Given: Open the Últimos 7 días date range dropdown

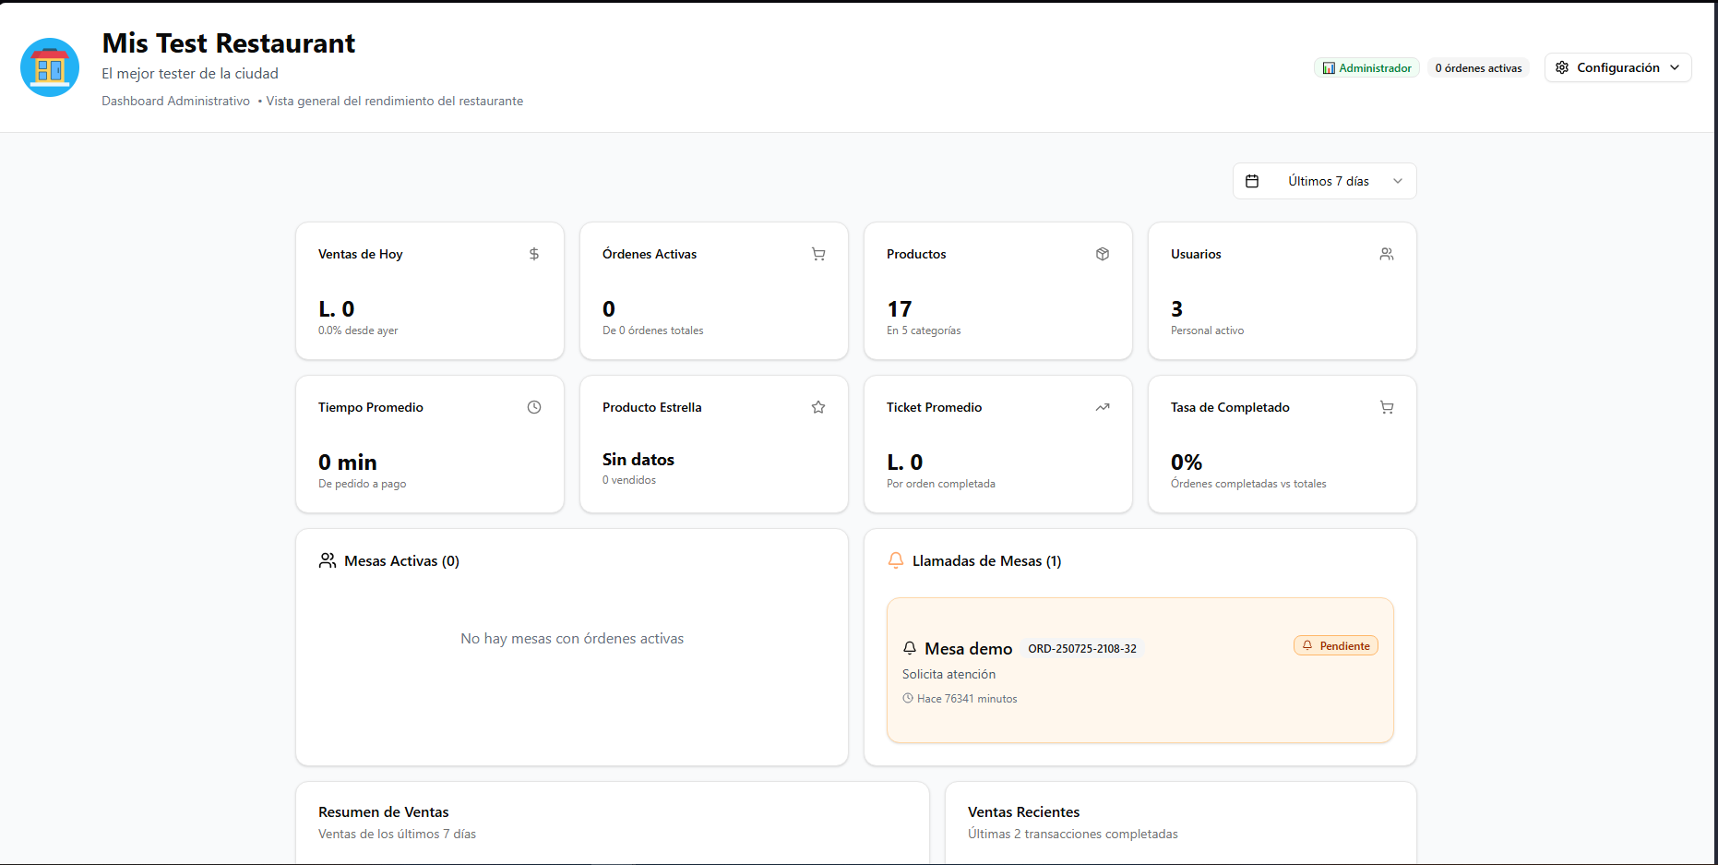Looking at the screenshot, I should 1325,181.
